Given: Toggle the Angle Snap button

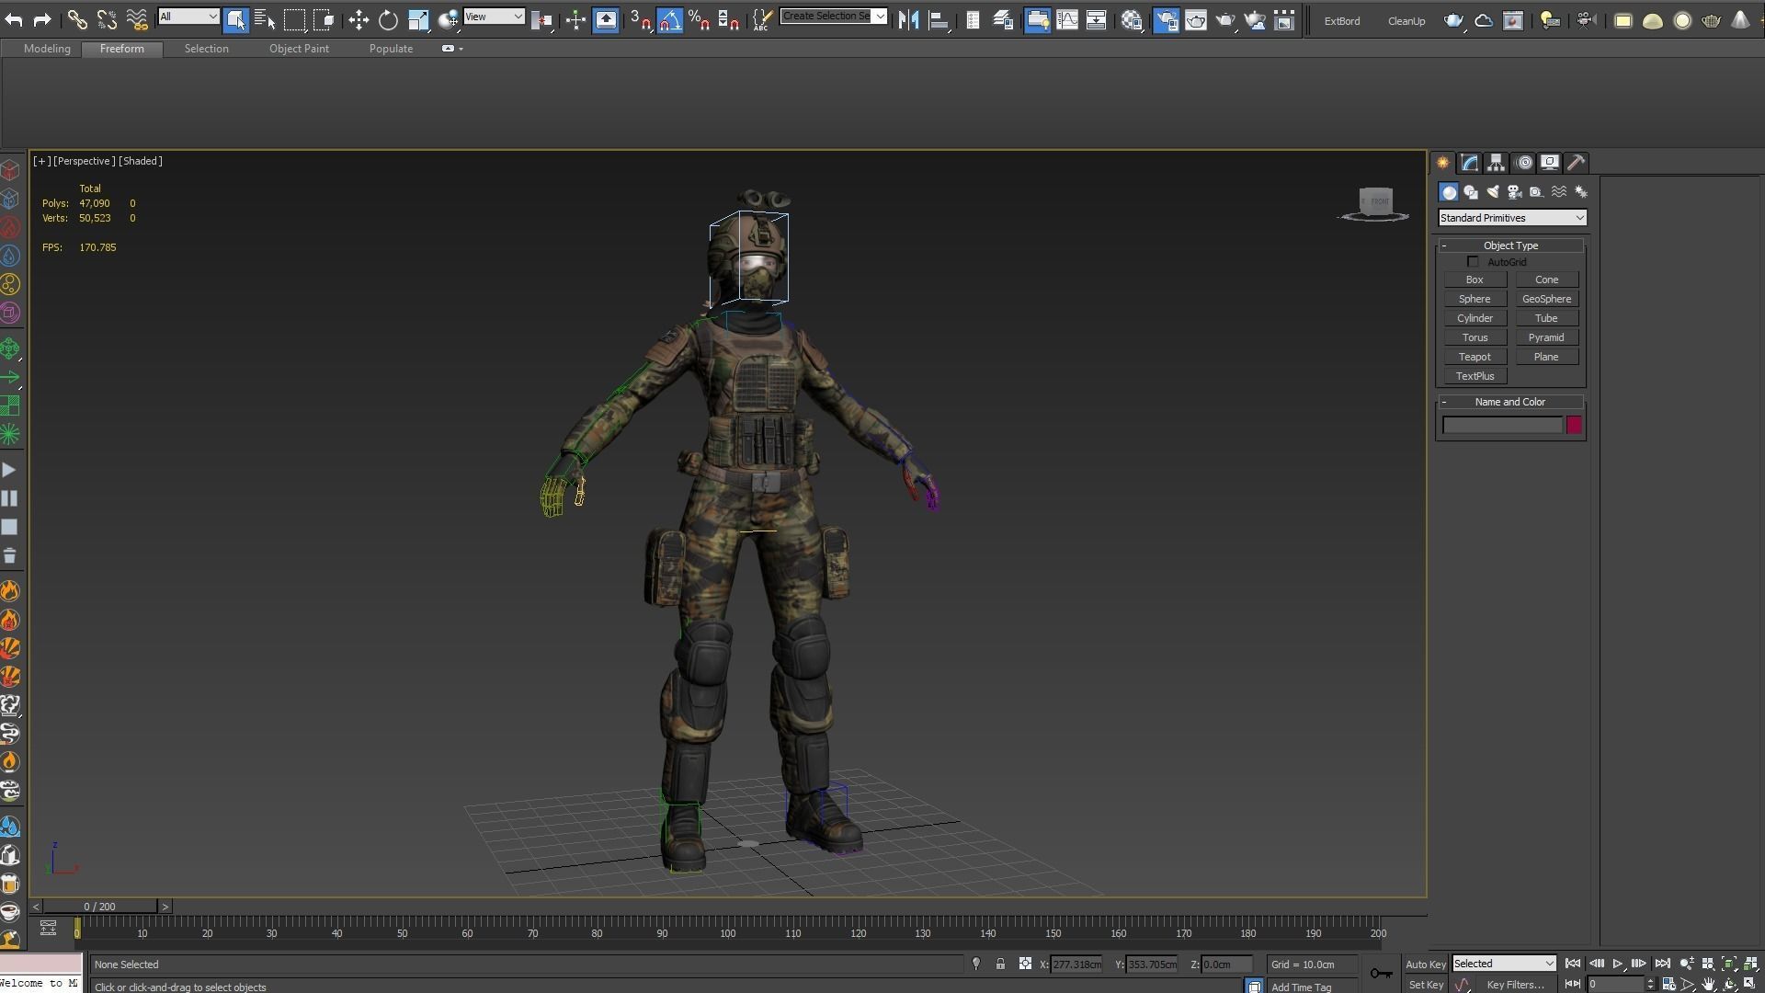Looking at the screenshot, I should (670, 19).
